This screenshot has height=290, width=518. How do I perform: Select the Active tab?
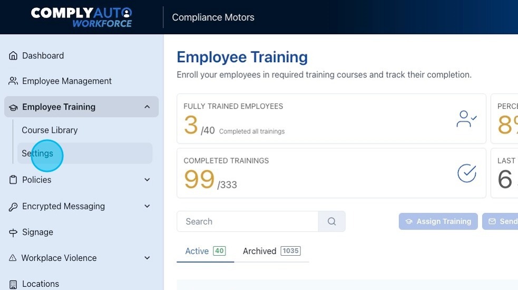click(205, 251)
